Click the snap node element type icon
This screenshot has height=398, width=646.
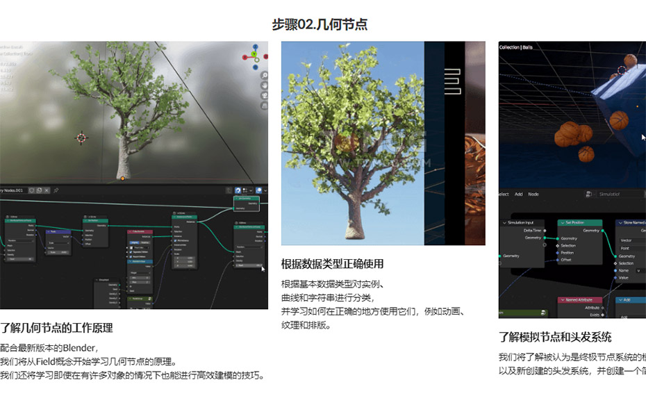tap(245, 190)
